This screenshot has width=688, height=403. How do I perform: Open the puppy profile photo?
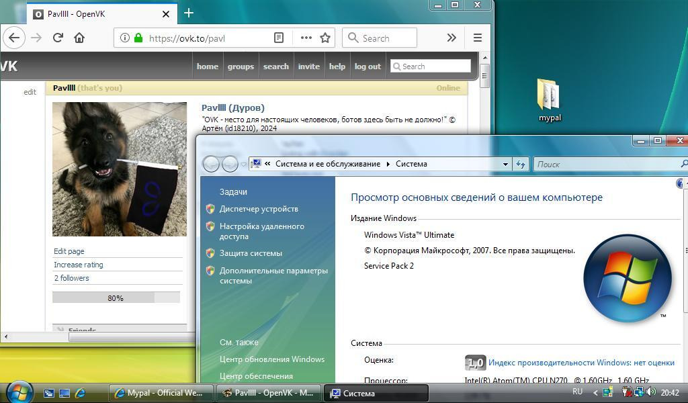pos(120,169)
